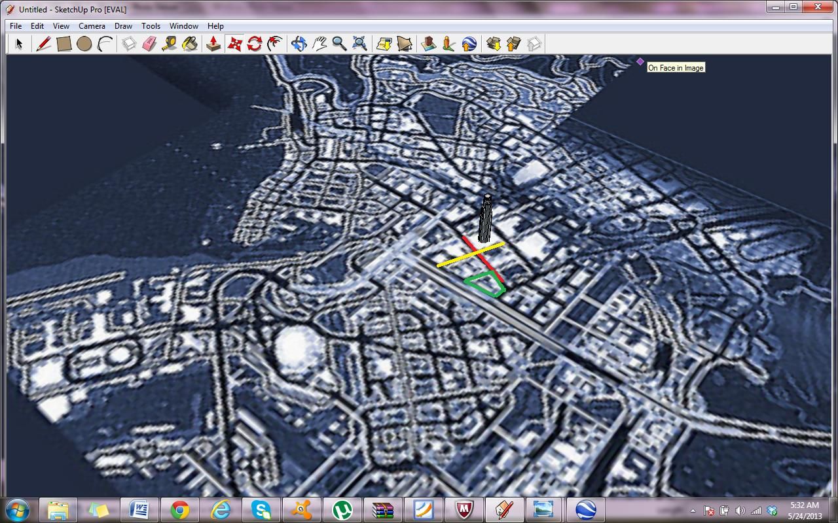838x523 pixels.
Task: Open Google Chrome from taskbar
Action: tap(179, 510)
